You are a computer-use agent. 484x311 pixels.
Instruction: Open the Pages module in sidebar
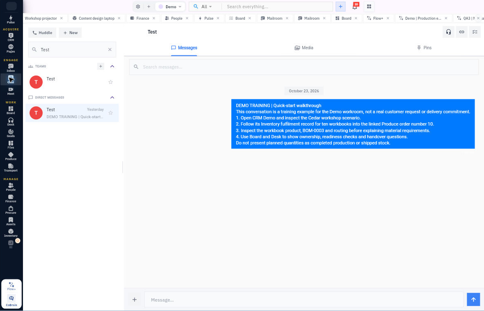pos(11,48)
